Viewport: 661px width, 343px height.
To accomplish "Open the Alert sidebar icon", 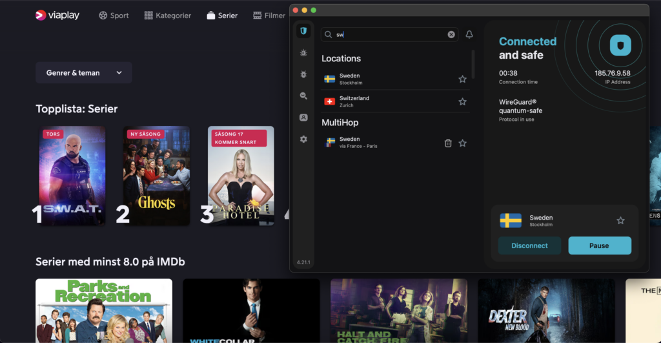I will (x=303, y=53).
